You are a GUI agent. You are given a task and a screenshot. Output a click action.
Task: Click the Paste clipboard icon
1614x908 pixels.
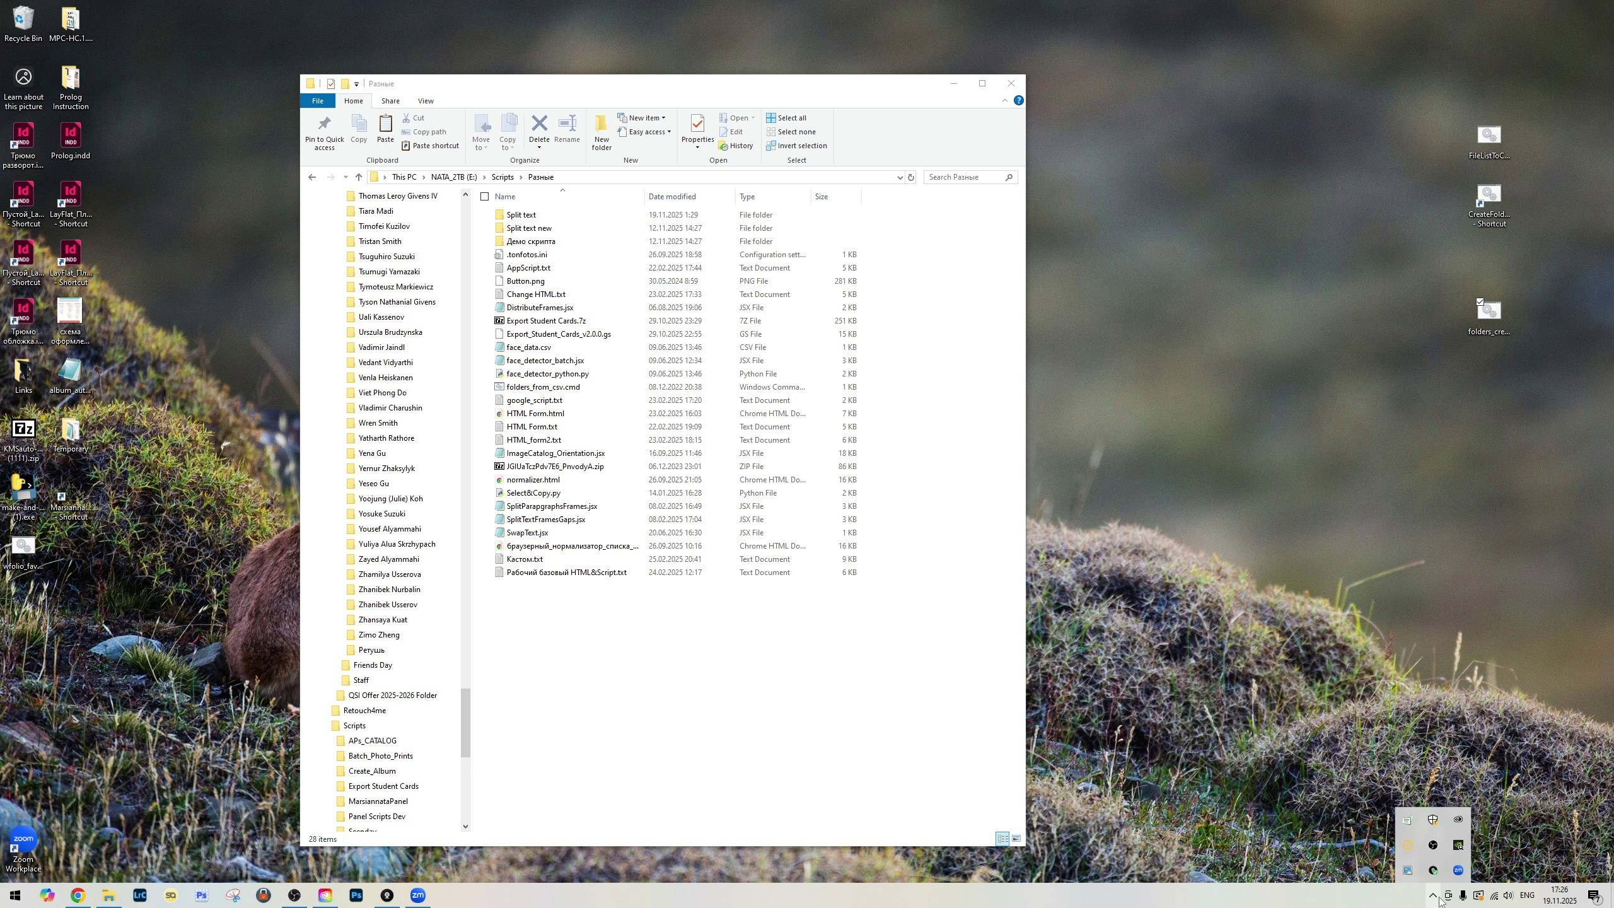385,124
